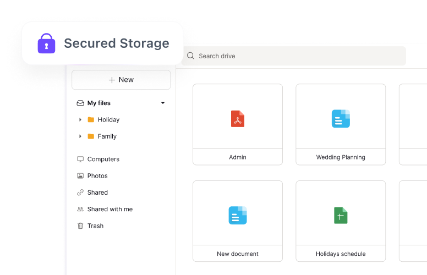Screen dimensions: 427x275
Task: Click the Computers monitor icon
Action: 80,159
